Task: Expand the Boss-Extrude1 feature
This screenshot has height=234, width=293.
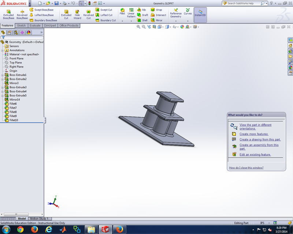Action: click(3, 75)
